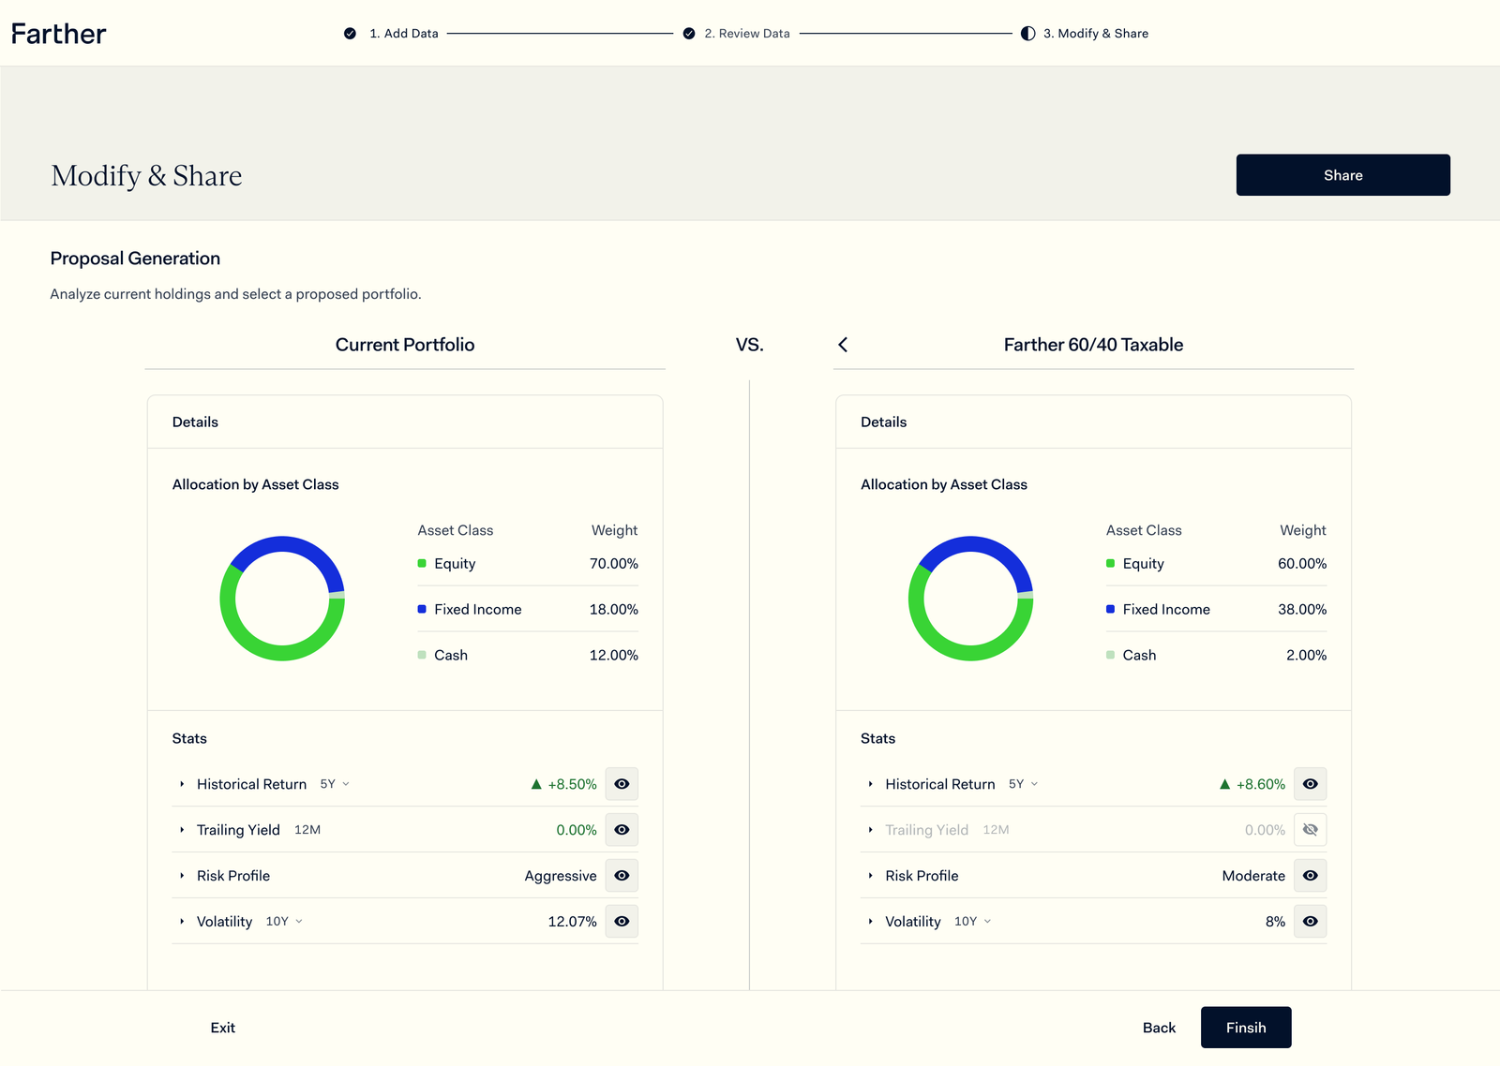The image size is (1500, 1066).
Task: Click the Review Data step checkmark icon
Action: [x=689, y=34]
